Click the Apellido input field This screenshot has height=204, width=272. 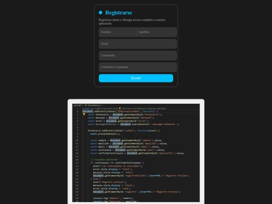pyautogui.click(x=157, y=32)
